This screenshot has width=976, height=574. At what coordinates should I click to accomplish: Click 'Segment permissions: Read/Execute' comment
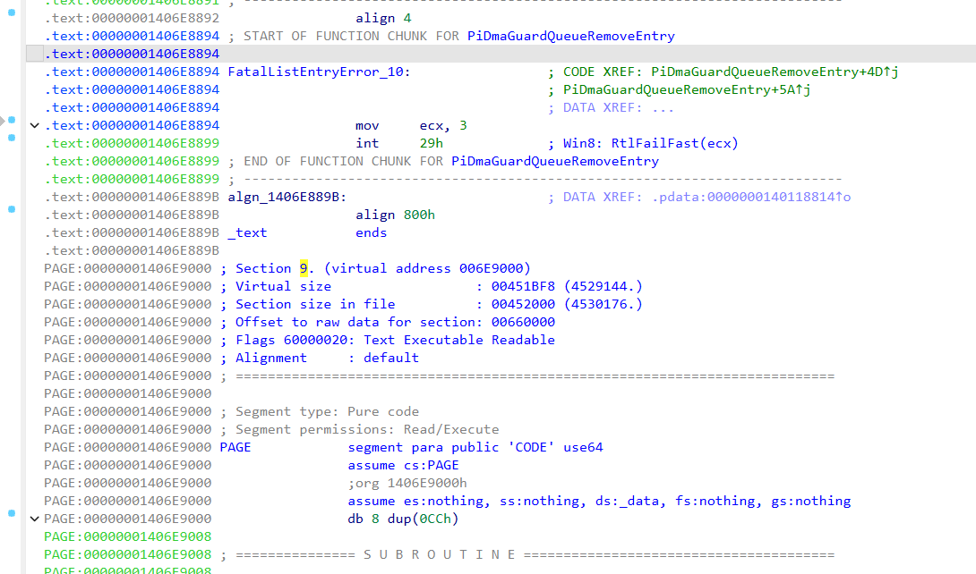click(367, 430)
